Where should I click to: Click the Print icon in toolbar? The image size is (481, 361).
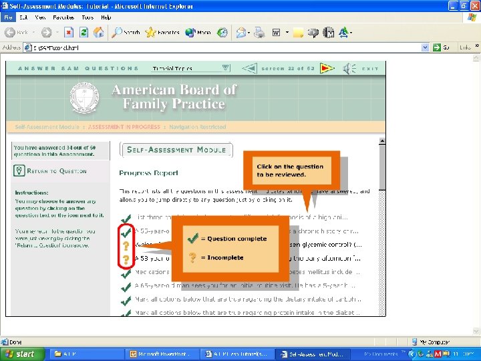[x=259, y=32]
